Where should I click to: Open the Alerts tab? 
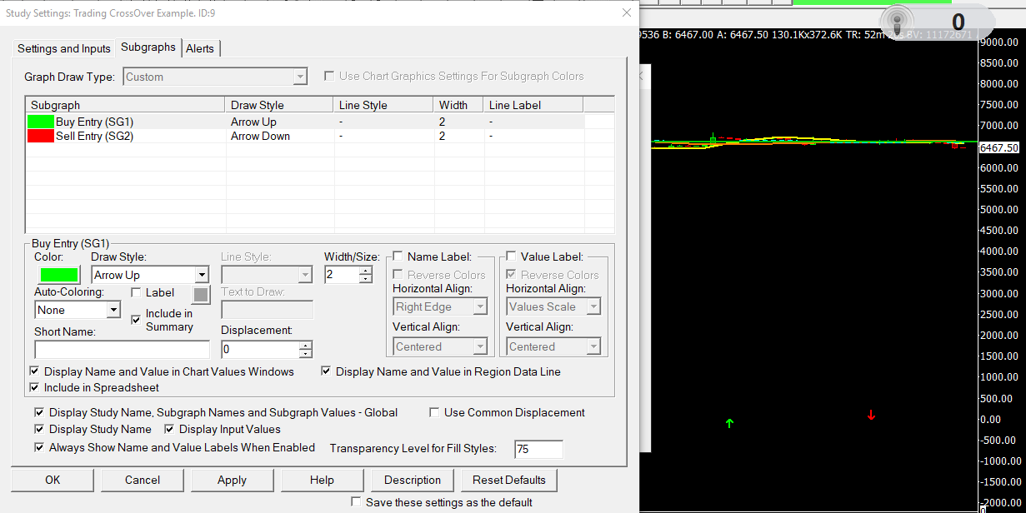[200, 48]
